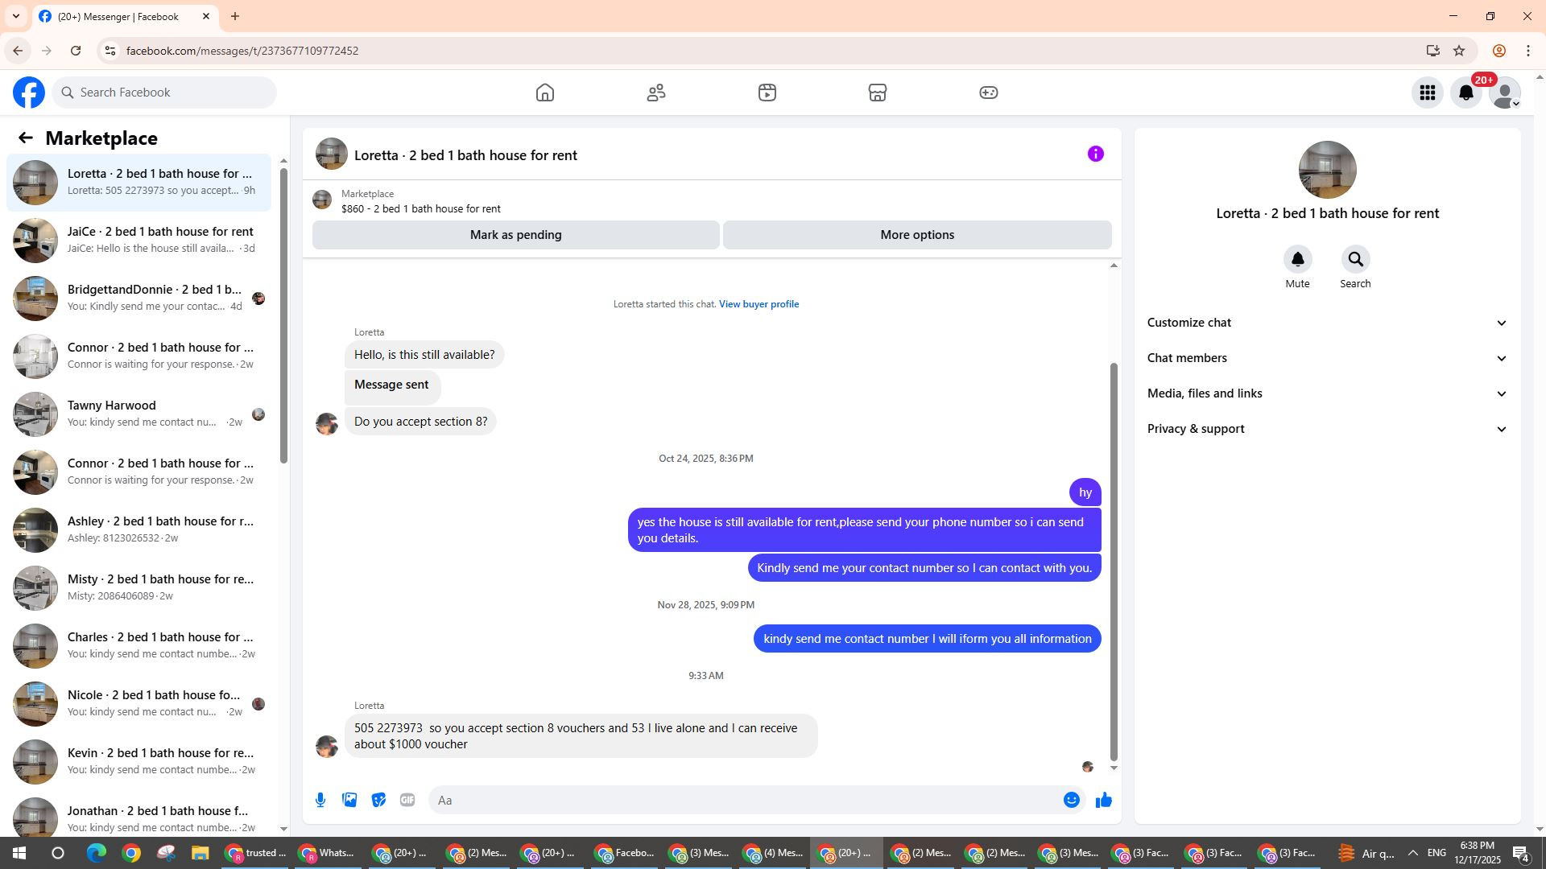
Task: Open View buyer profile link
Action: [x=759, y=304]
